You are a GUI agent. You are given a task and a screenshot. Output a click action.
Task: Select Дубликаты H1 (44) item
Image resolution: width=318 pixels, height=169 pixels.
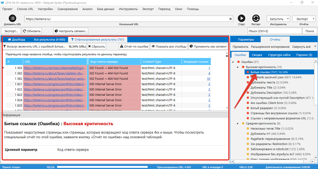(x=268, y=134)
